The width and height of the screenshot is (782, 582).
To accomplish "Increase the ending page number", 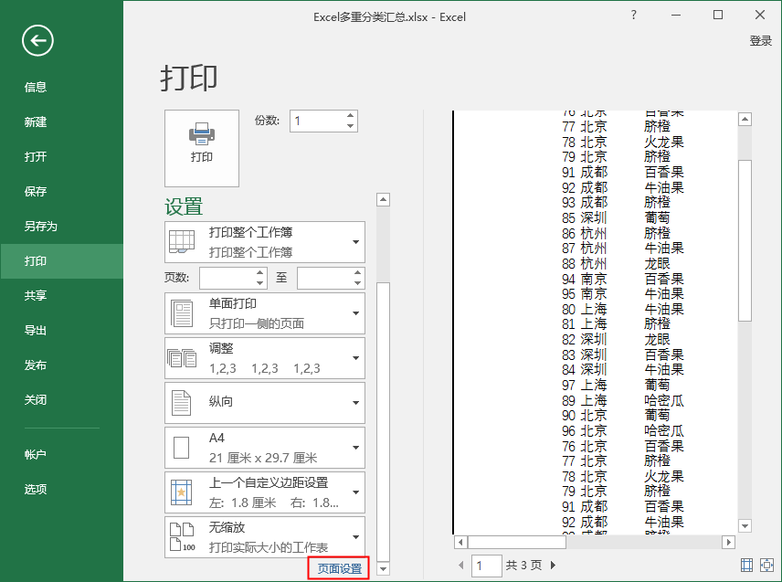I will pyautogui.click(x=357, y=273).
